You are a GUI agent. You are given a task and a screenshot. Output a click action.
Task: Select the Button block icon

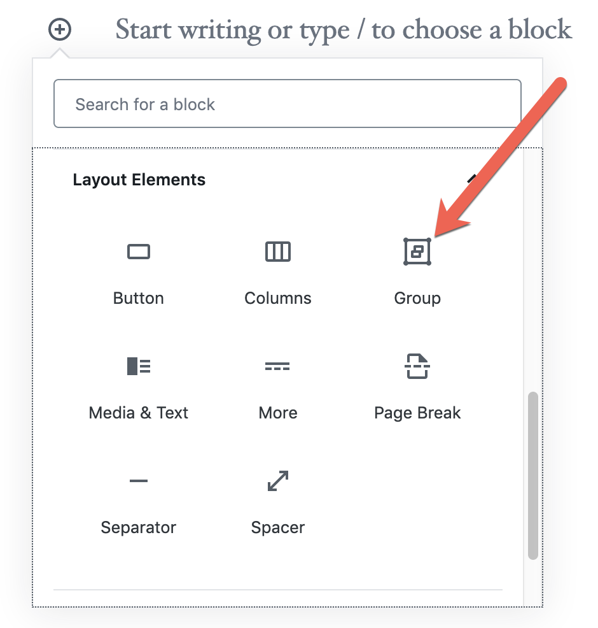pos(139,252)
